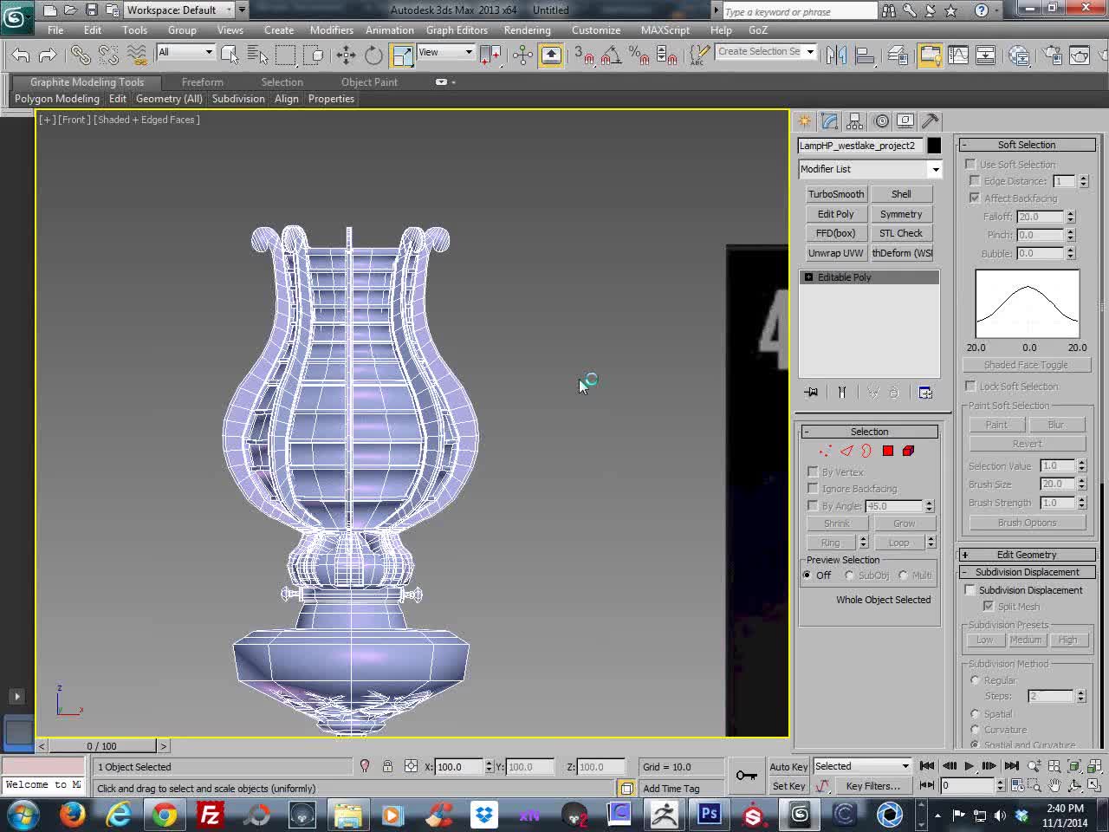Viewport: 1109px width, 832px height.
Task: Select the Off preview selection radio
Action: [807, 575]
